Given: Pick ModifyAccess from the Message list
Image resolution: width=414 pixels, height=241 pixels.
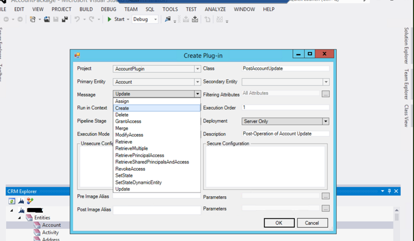Looking at the screenshot, I should tap(156, 135).
